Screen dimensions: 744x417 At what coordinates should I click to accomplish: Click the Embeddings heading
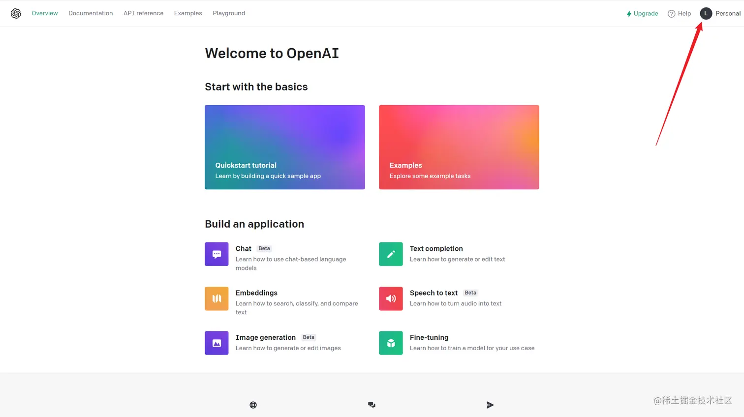pyautogui.click(x=256, y=293)
